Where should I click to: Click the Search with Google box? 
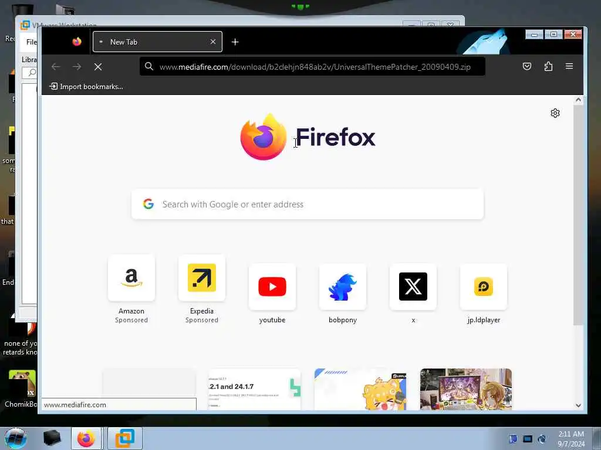click(308, 204)
